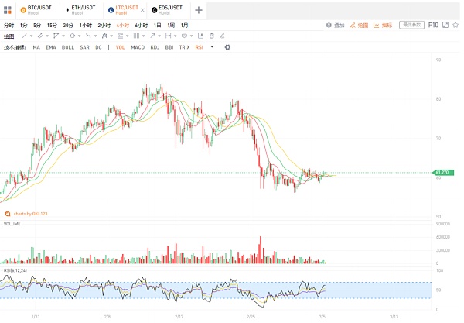
Task: Select the wave pattern drawing tool
Action: [x=88, y=36]
